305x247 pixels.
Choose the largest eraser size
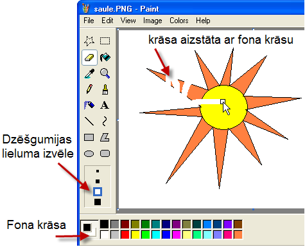[98, 202]
